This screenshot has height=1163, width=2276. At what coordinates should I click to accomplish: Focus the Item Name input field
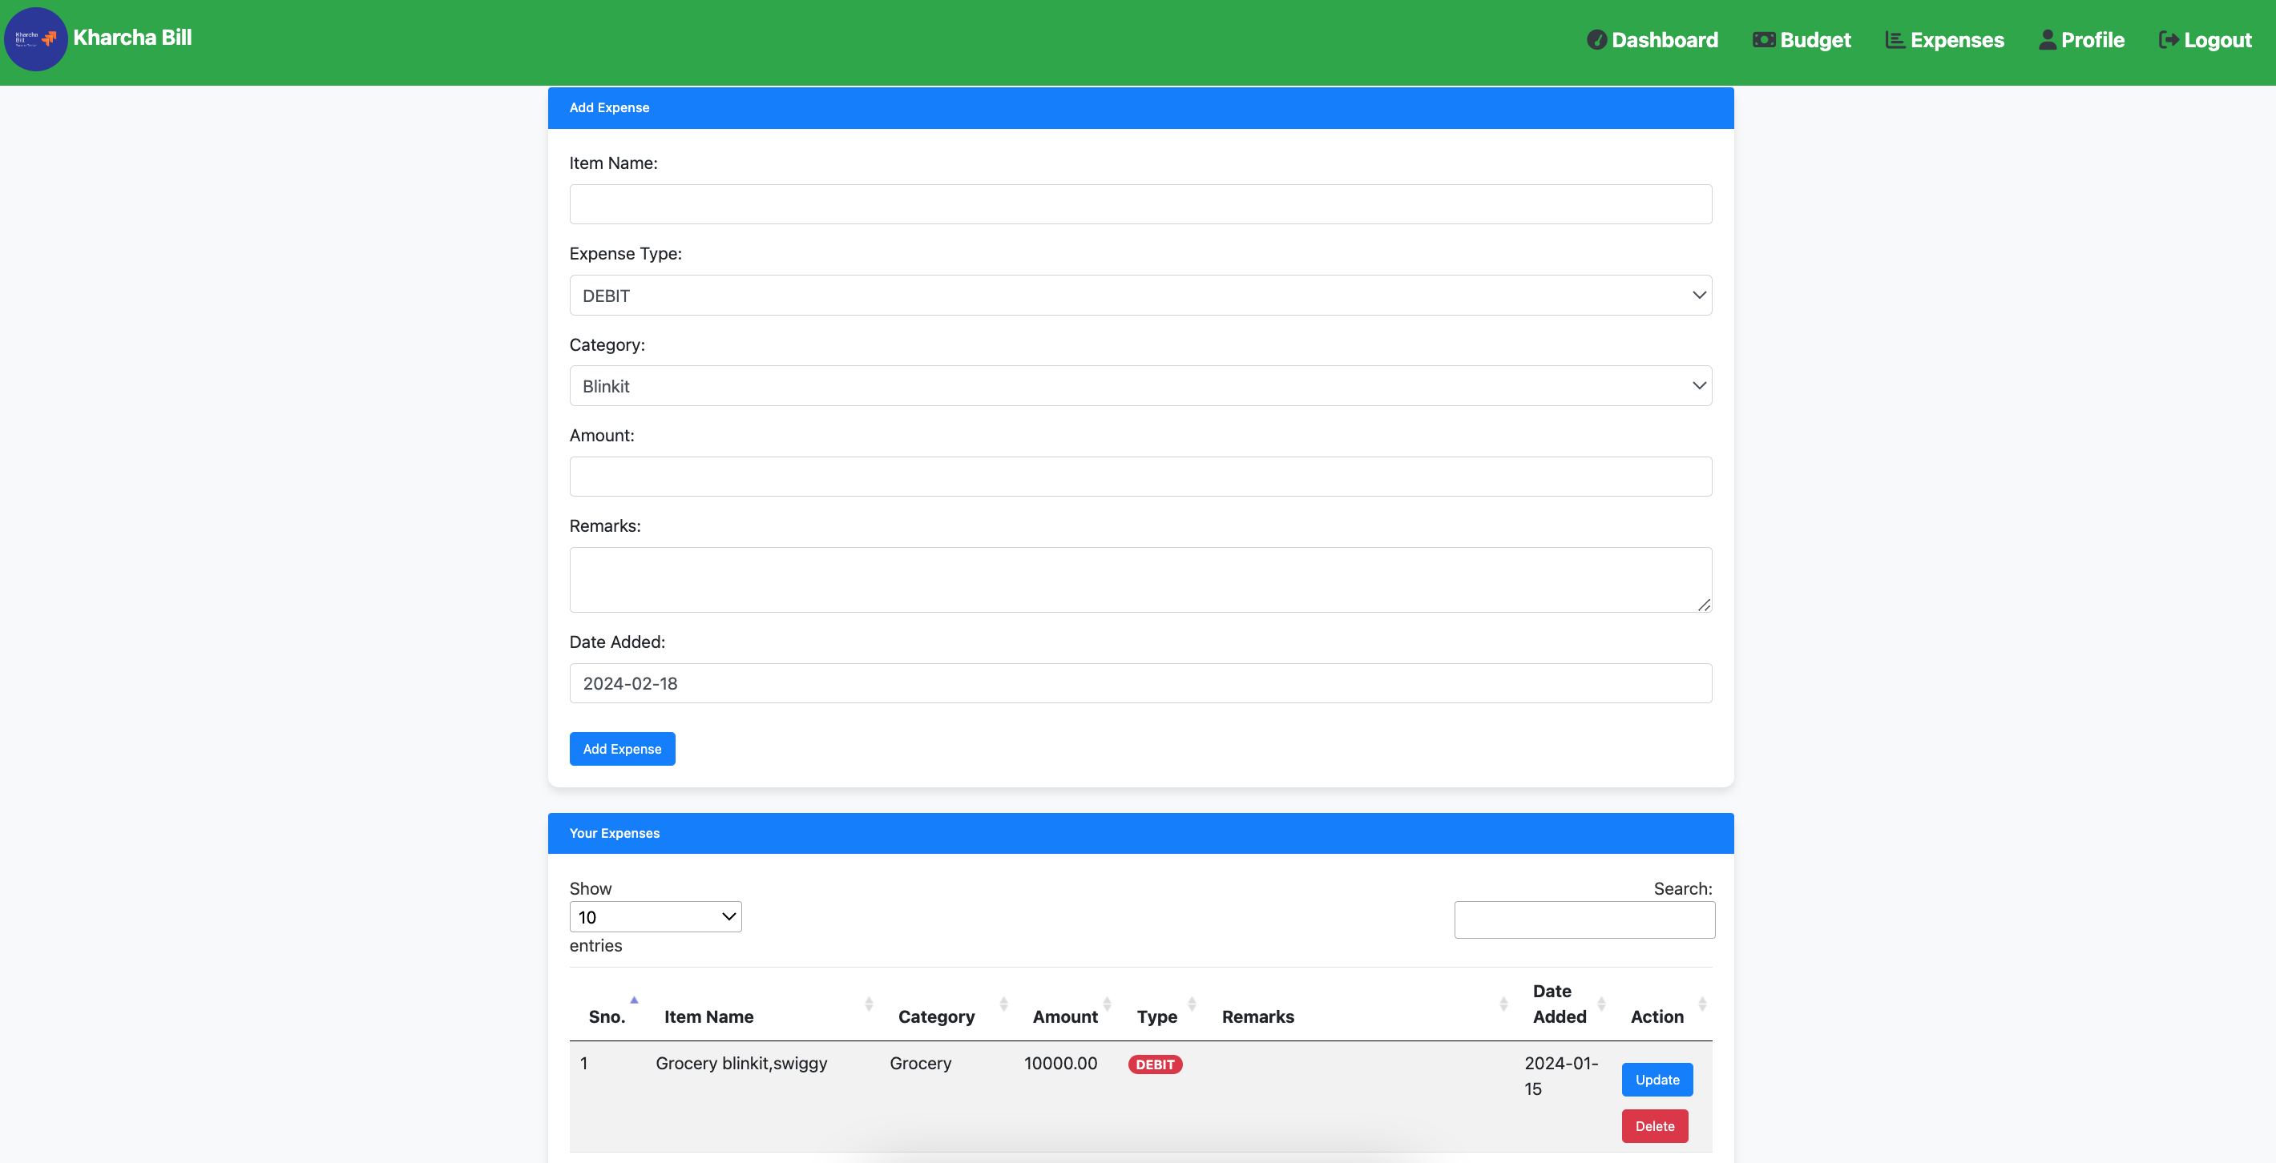pos(1140,204)
